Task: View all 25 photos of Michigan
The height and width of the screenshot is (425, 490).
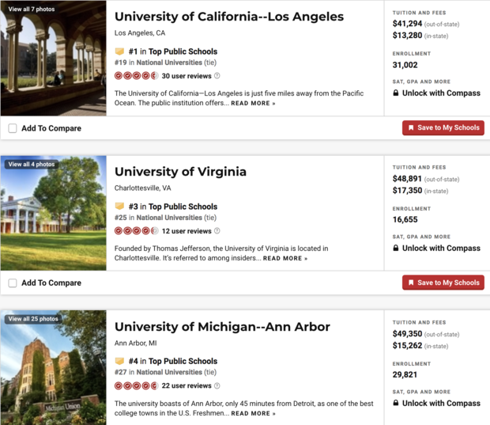Action: 32,320
